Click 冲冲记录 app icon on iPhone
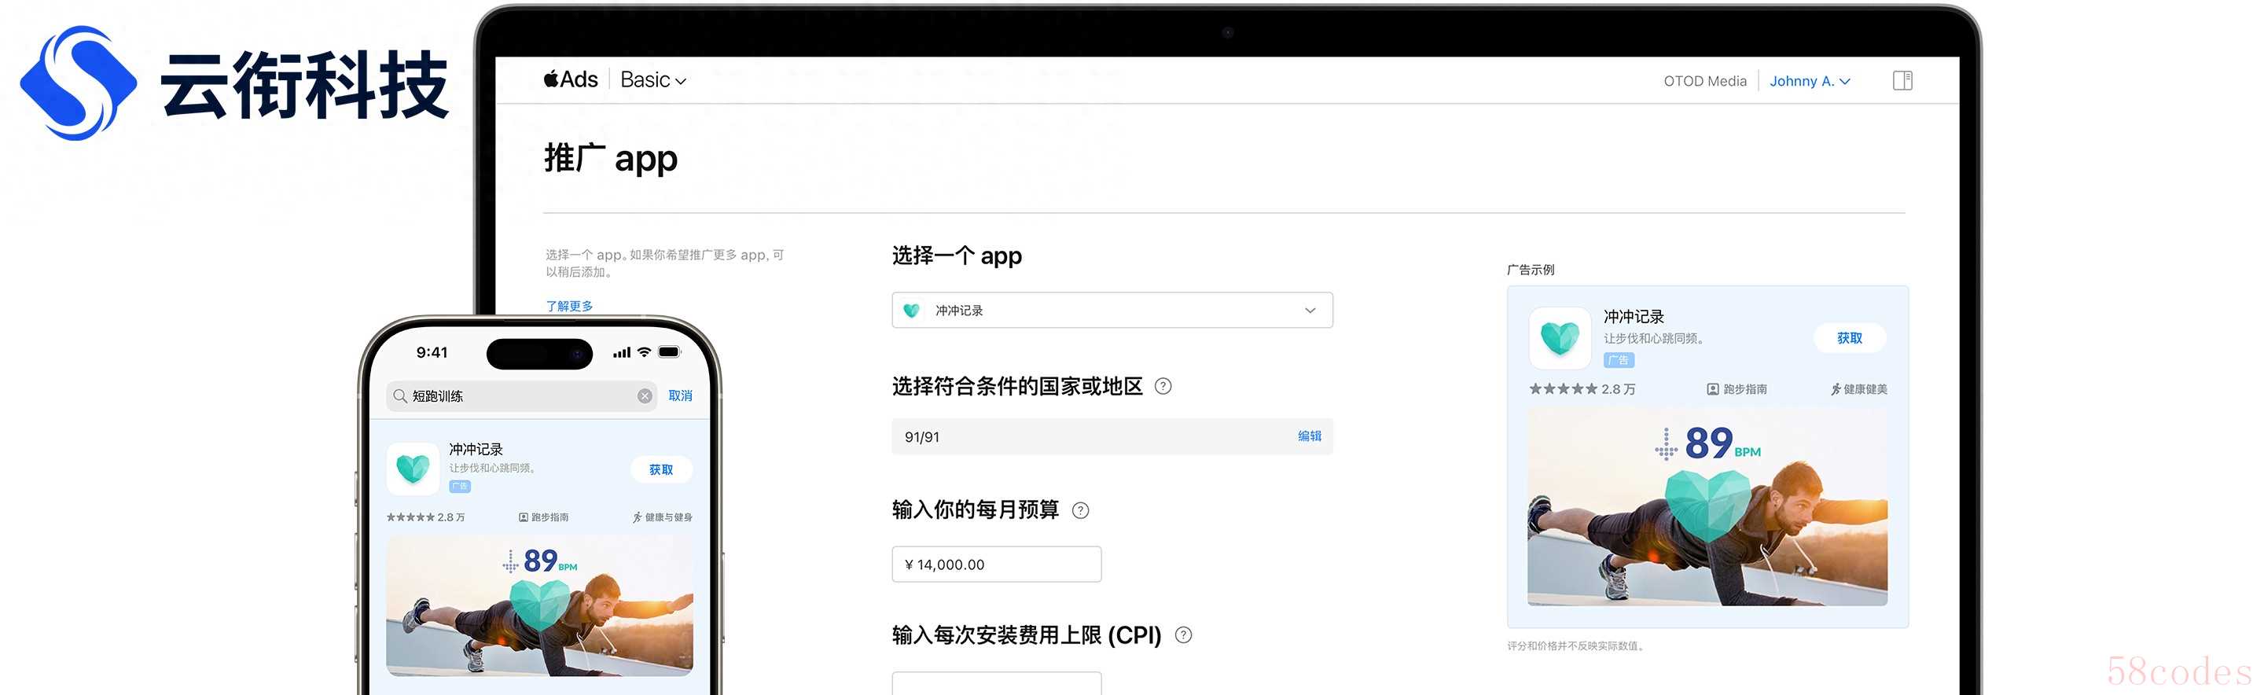Image resolution: width=2264 pixels, height=695 pixels. (413, 469)
